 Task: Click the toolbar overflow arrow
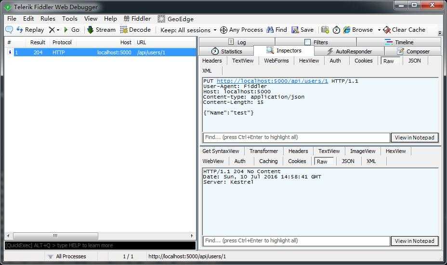440,33
